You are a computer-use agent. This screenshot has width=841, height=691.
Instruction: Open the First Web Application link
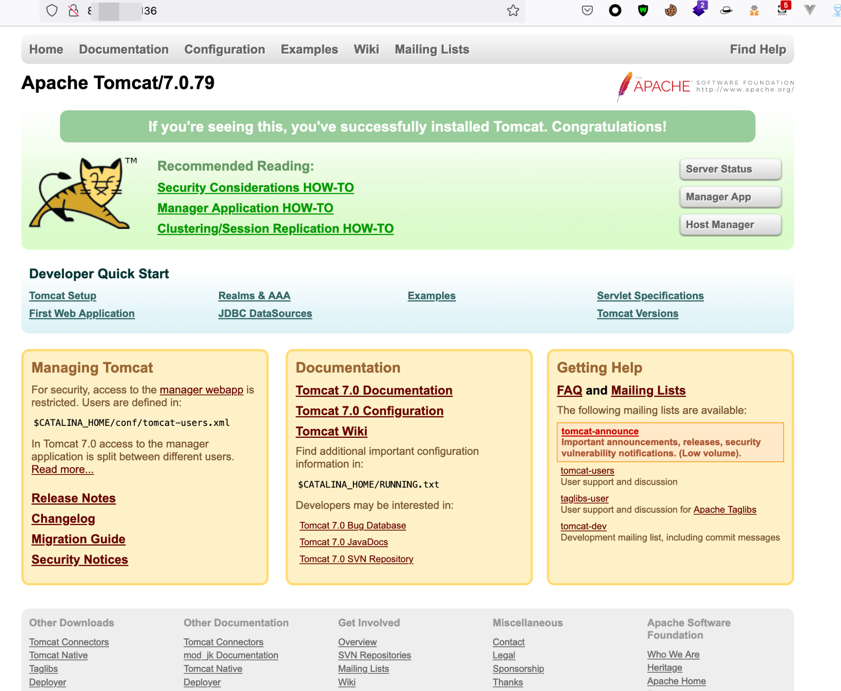(82, 314)
